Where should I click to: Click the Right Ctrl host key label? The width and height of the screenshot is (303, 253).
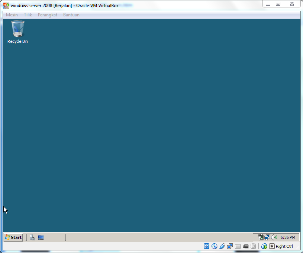[x=284, y=246]
